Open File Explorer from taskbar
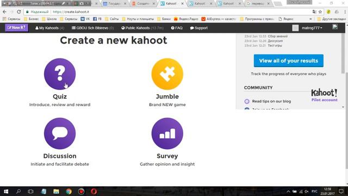Viewport: 348px width, 196px height. pyautogui.click(x=56, y=191)
